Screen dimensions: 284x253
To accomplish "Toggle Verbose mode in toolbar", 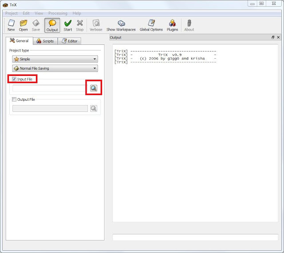I will [96, 25].
